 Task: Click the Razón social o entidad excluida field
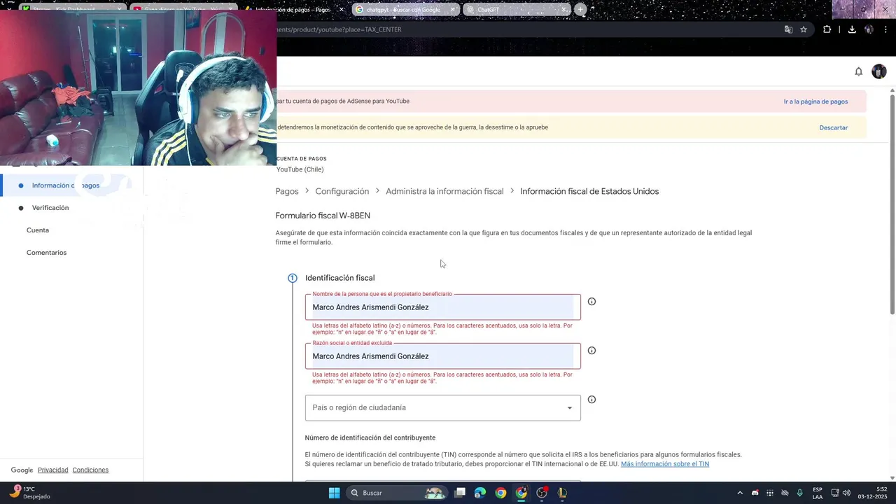tap(442, 356)
